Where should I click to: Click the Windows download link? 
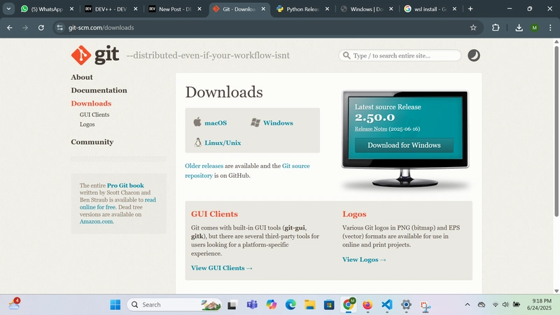tap(278, 123)
